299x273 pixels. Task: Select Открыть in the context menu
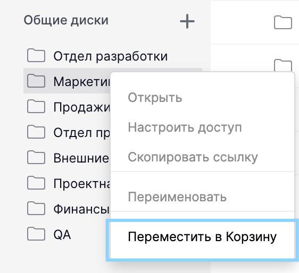tap(155, 98)
